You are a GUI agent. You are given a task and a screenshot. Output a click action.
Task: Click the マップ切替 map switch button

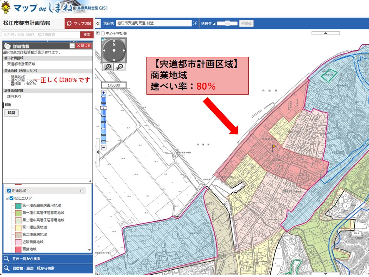(79, 23)
